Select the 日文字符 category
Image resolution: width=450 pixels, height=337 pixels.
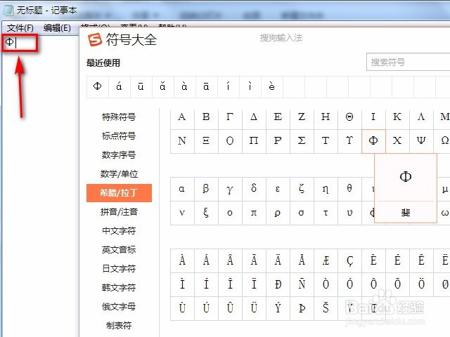[x=119, y=268]
